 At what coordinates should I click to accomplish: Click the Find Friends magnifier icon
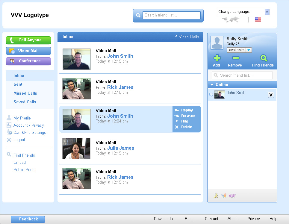[263, 58]
